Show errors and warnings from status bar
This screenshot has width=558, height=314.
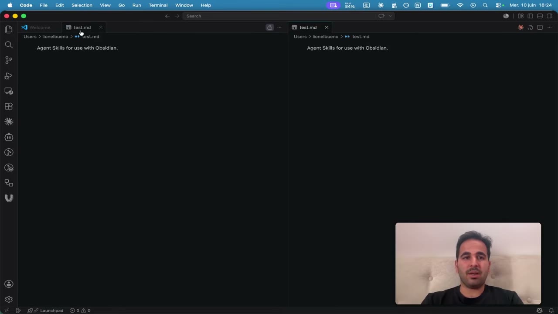tap(80, 311)
